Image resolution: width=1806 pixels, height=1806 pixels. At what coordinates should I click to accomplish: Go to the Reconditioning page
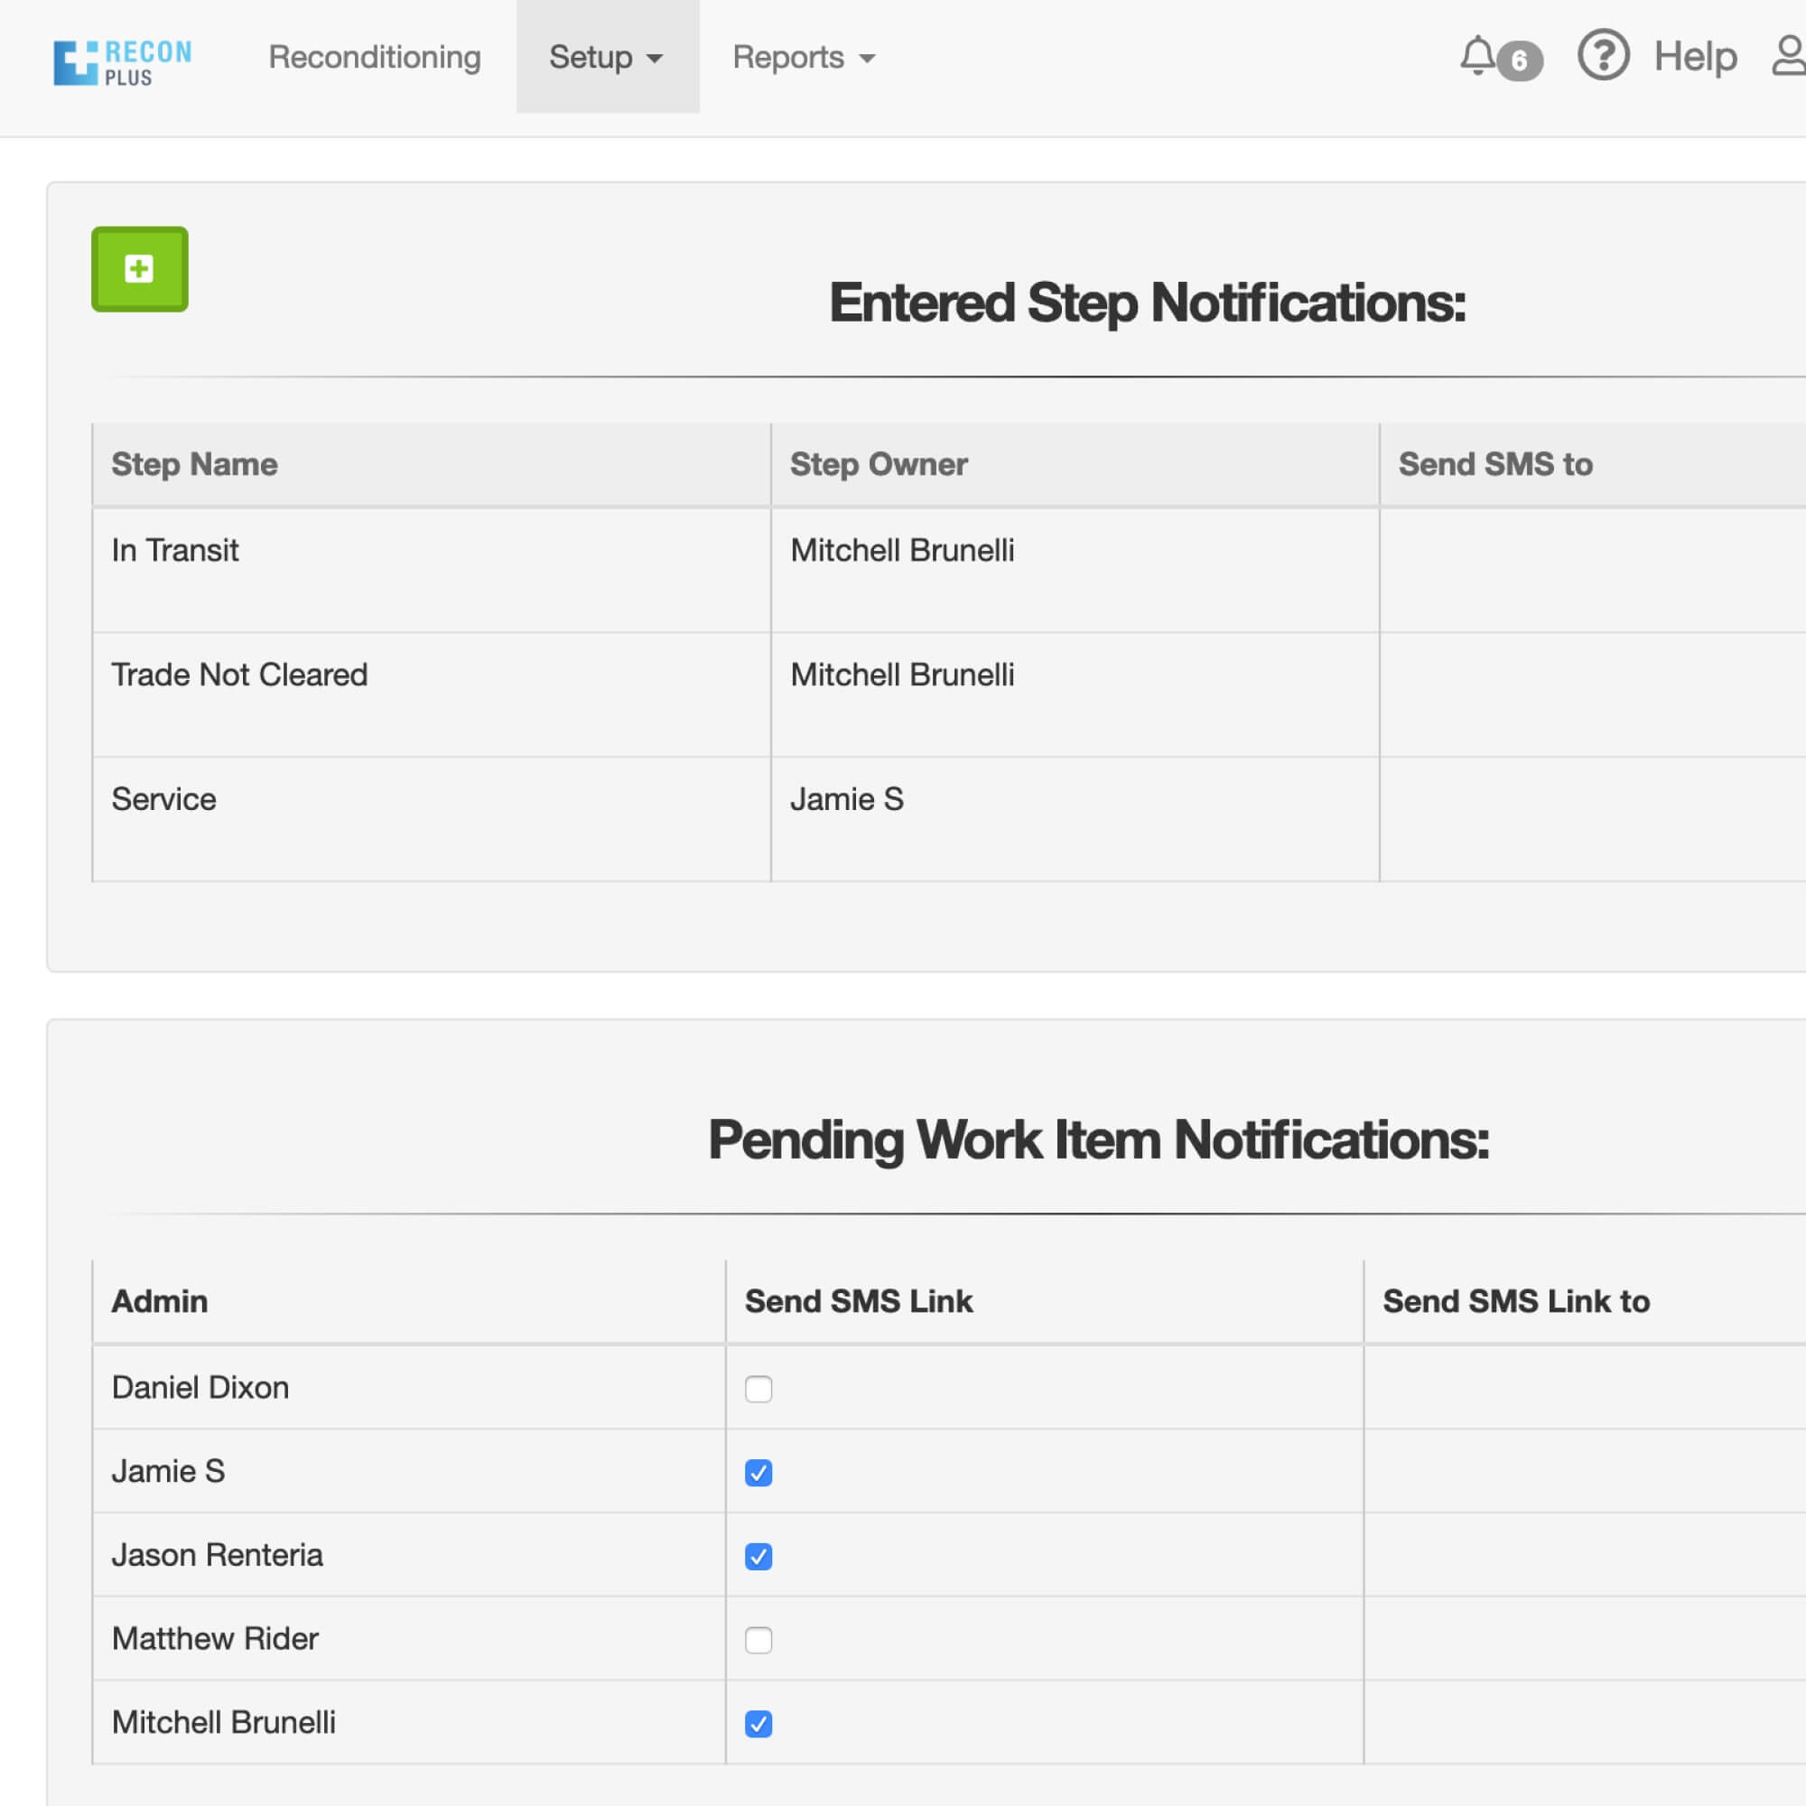coord(374,57)
